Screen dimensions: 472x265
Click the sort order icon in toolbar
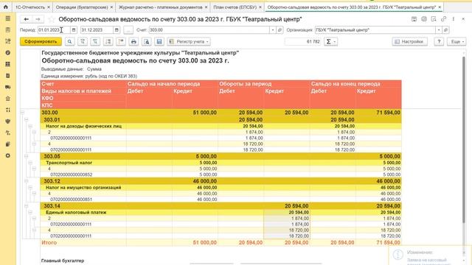(x=108, y=42)
